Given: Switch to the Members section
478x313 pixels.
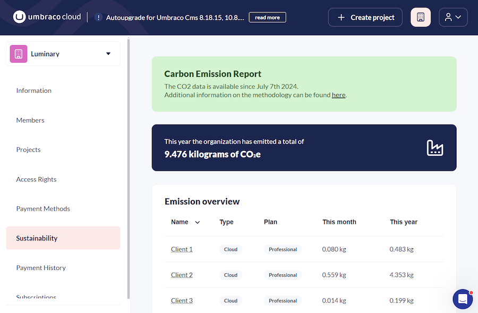Looking at the screenshot, I should tap(30, 120).
